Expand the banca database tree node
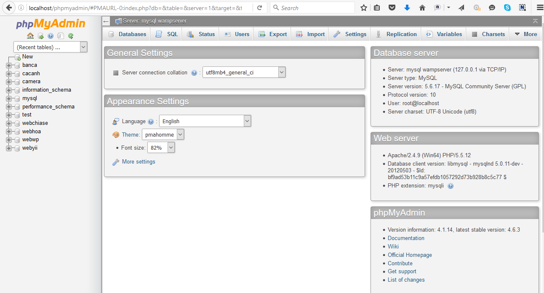The height and width of the screenshot is (293, 544). (x=8, y=65)
